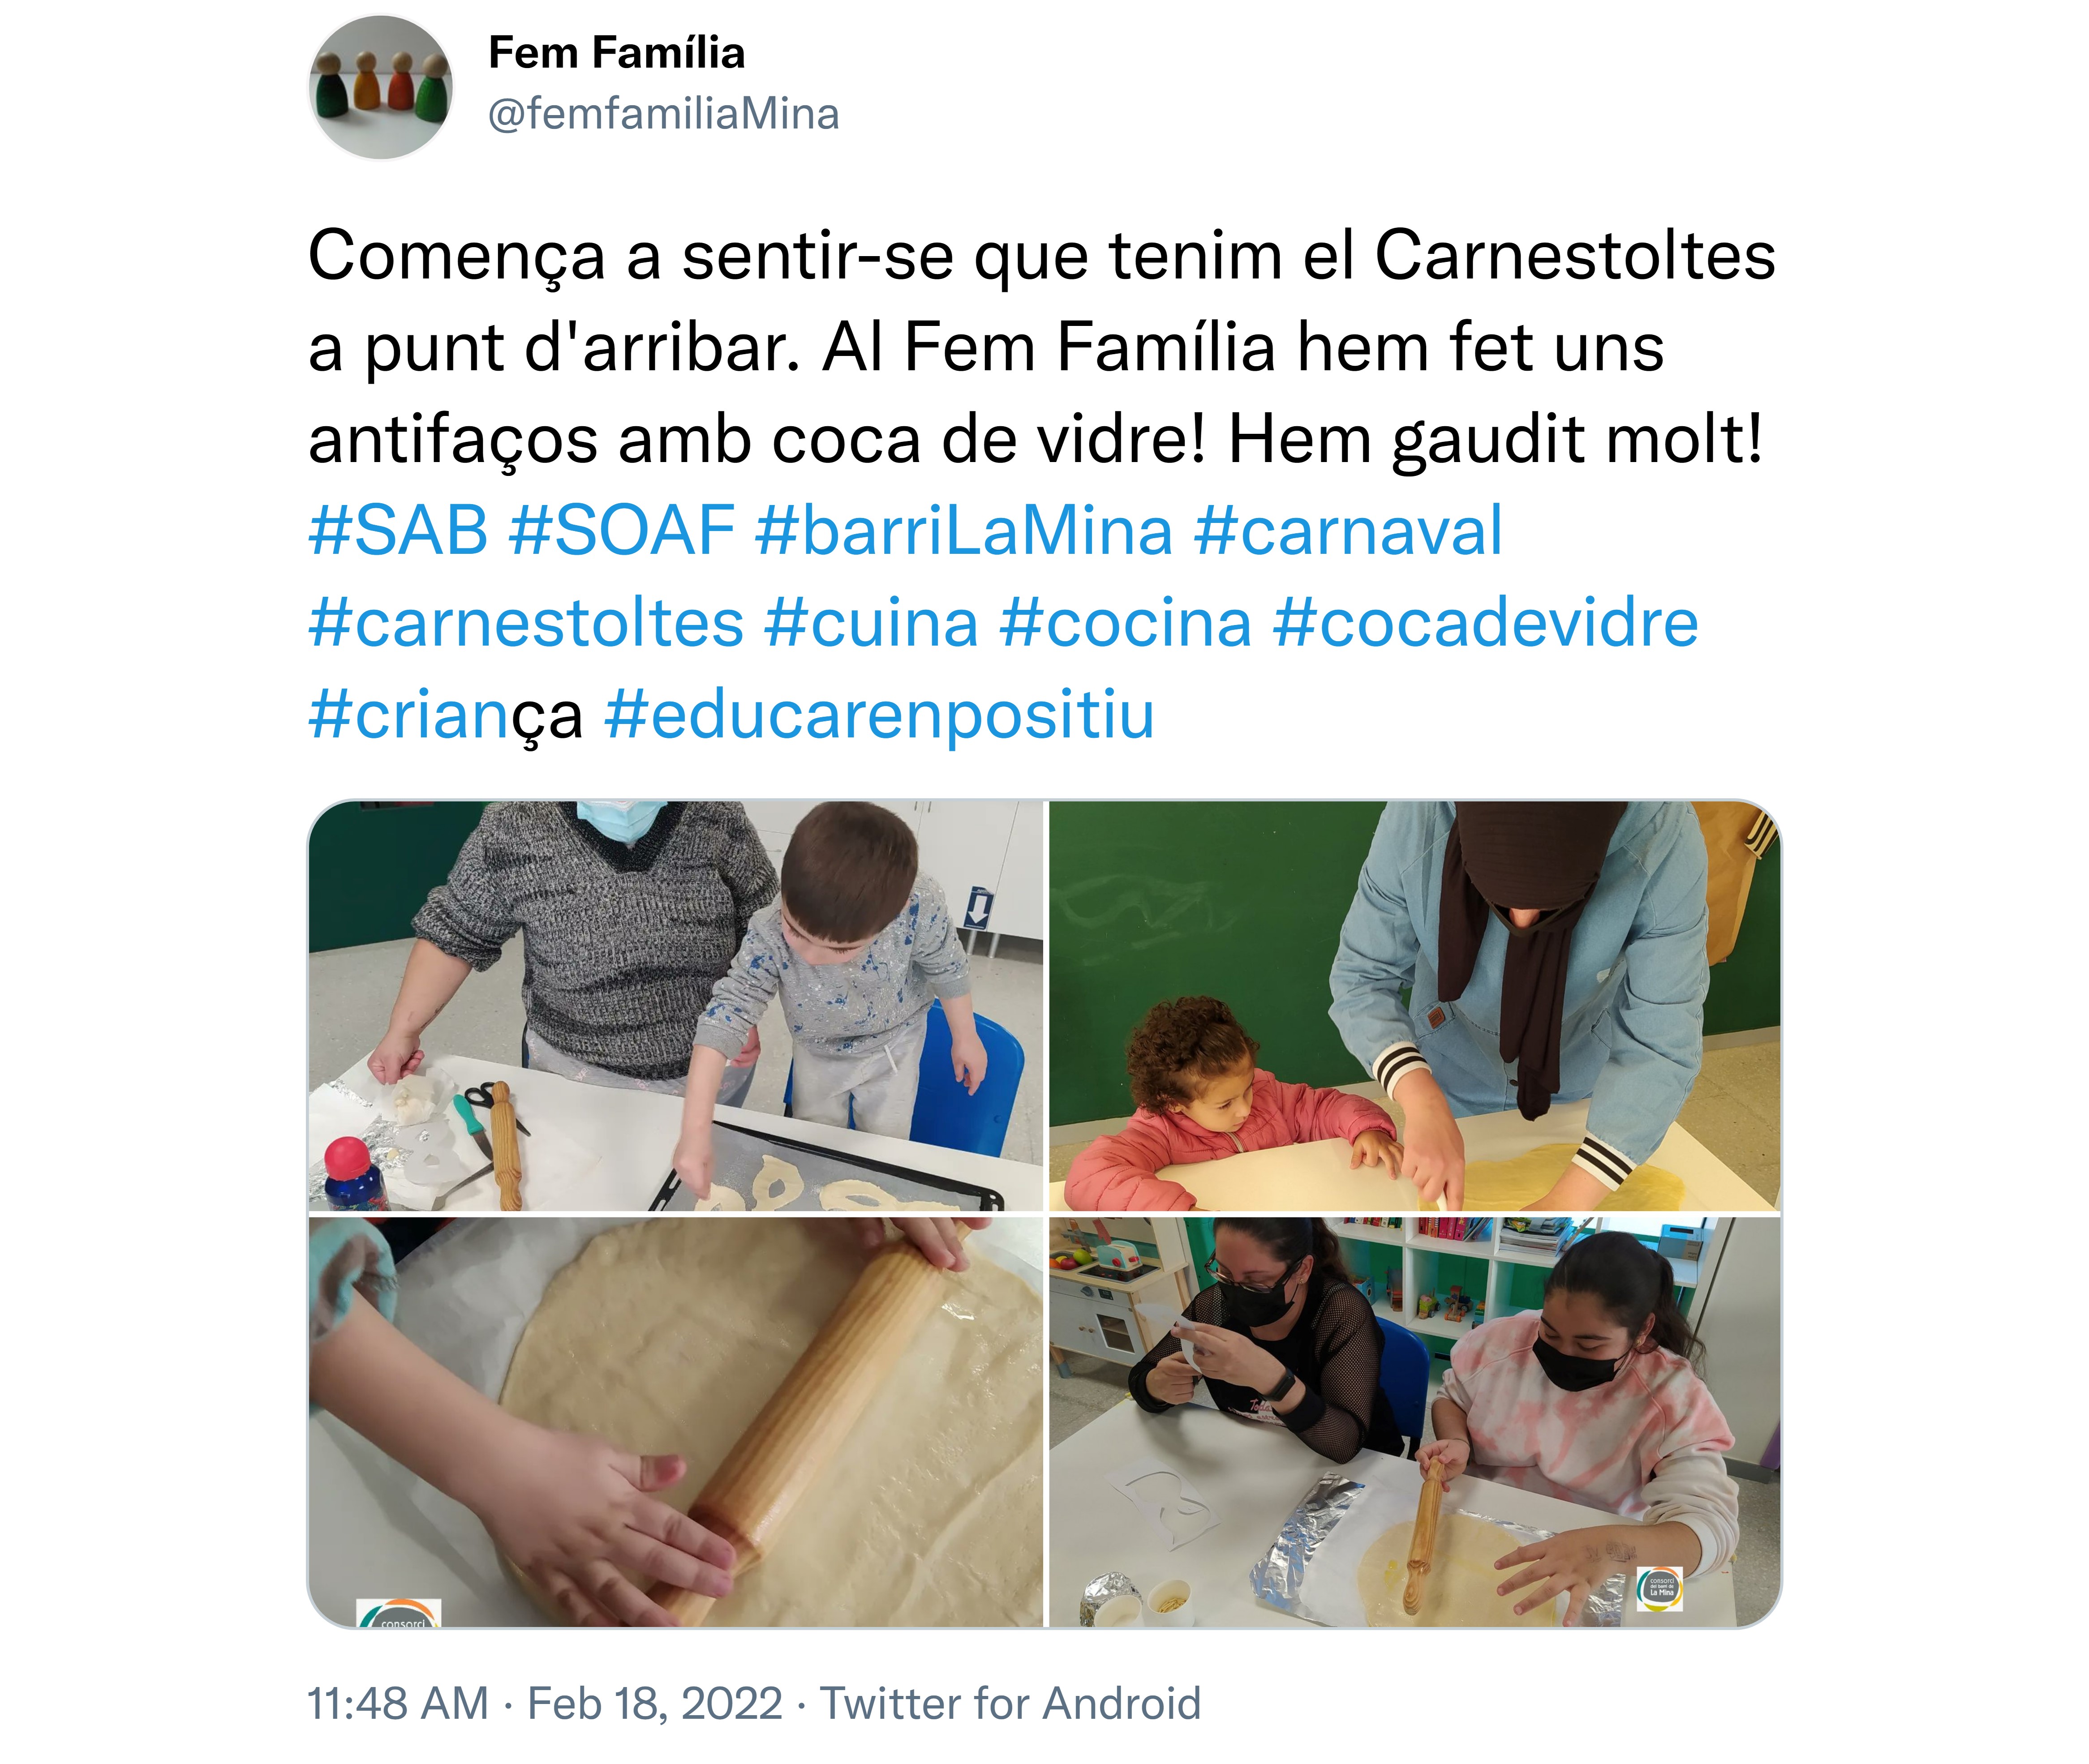Select the #carnaval hashtag
The image size is (2089, 1764).
click(x=1349, y=530)
